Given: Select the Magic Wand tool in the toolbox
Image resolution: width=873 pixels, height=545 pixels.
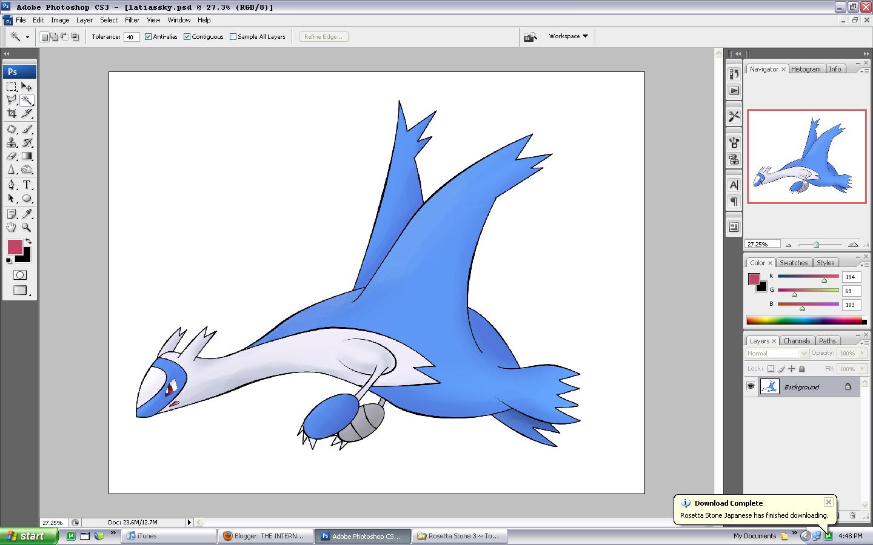Looking at the screenshot, I should pos(27,100).
